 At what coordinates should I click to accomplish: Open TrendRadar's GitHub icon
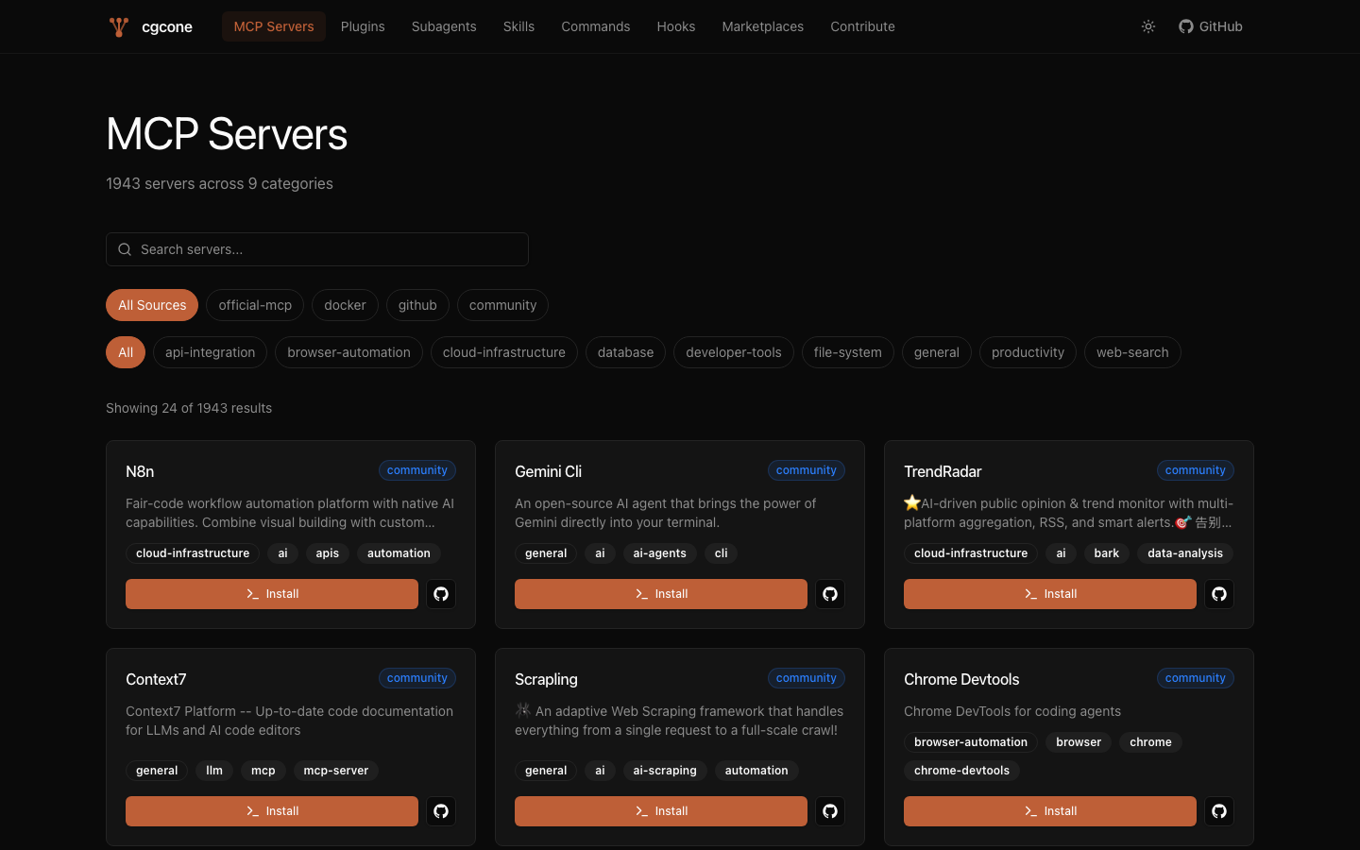tap(1219, 594)
